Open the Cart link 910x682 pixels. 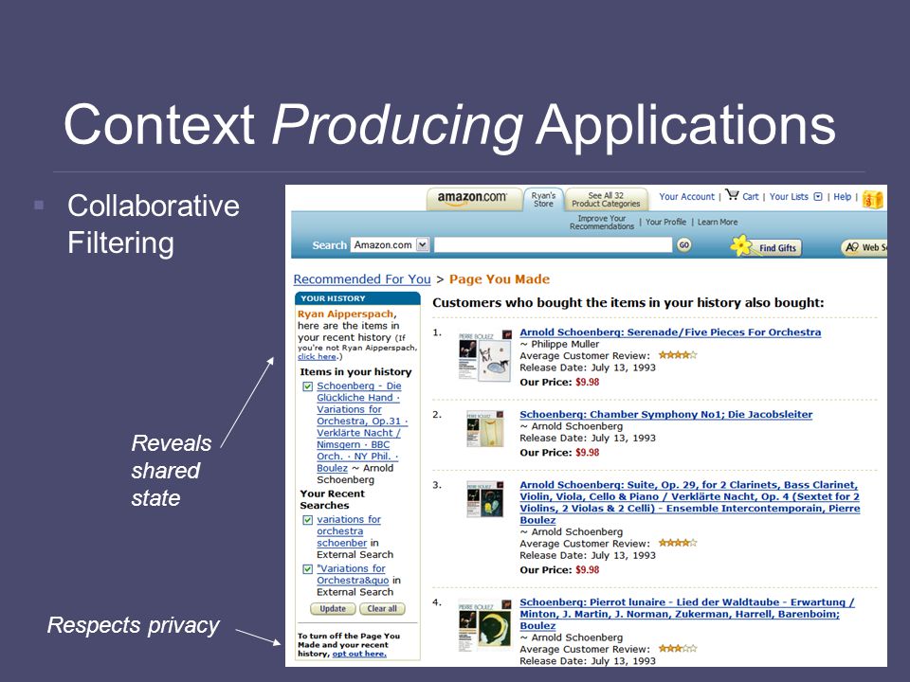tap(751, 197)
